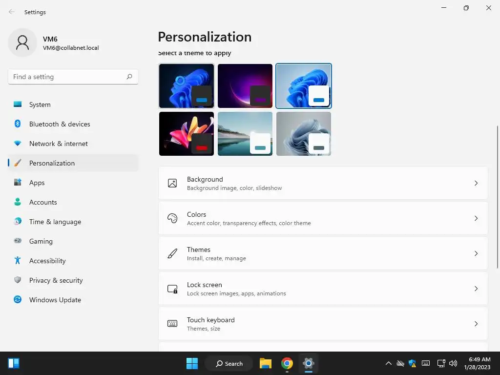Expand Touch keyboard chevron arrow
Screen dimensions: 500x375
pos(476,324)
